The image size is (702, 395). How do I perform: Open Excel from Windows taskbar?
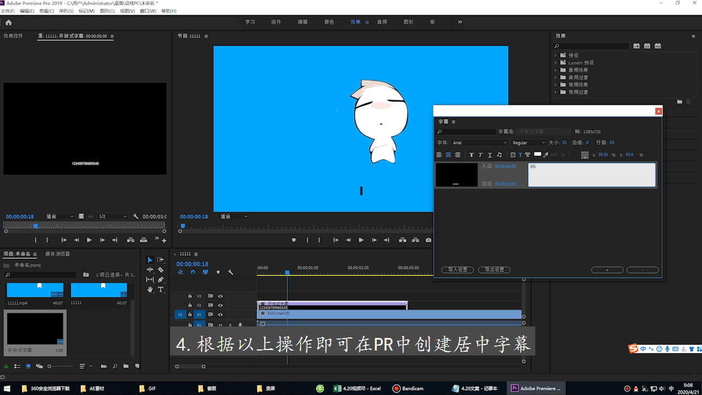click(358, 388)
